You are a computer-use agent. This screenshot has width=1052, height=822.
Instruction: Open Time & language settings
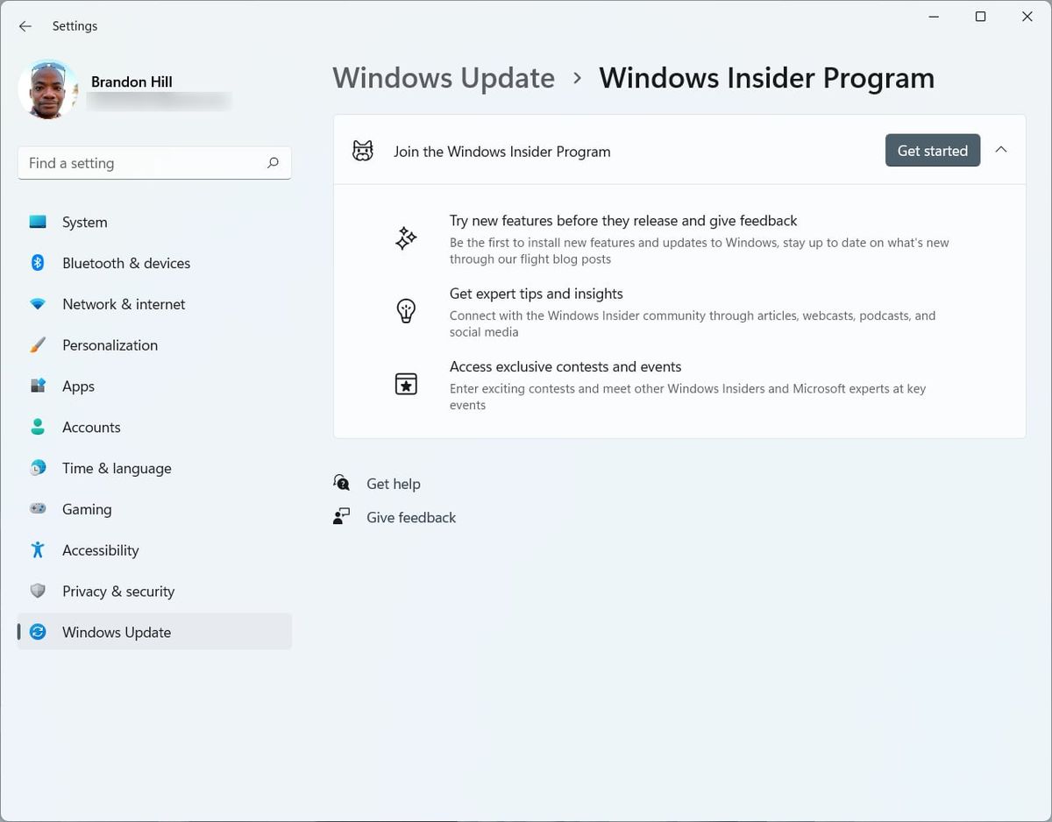coord(117,468)
